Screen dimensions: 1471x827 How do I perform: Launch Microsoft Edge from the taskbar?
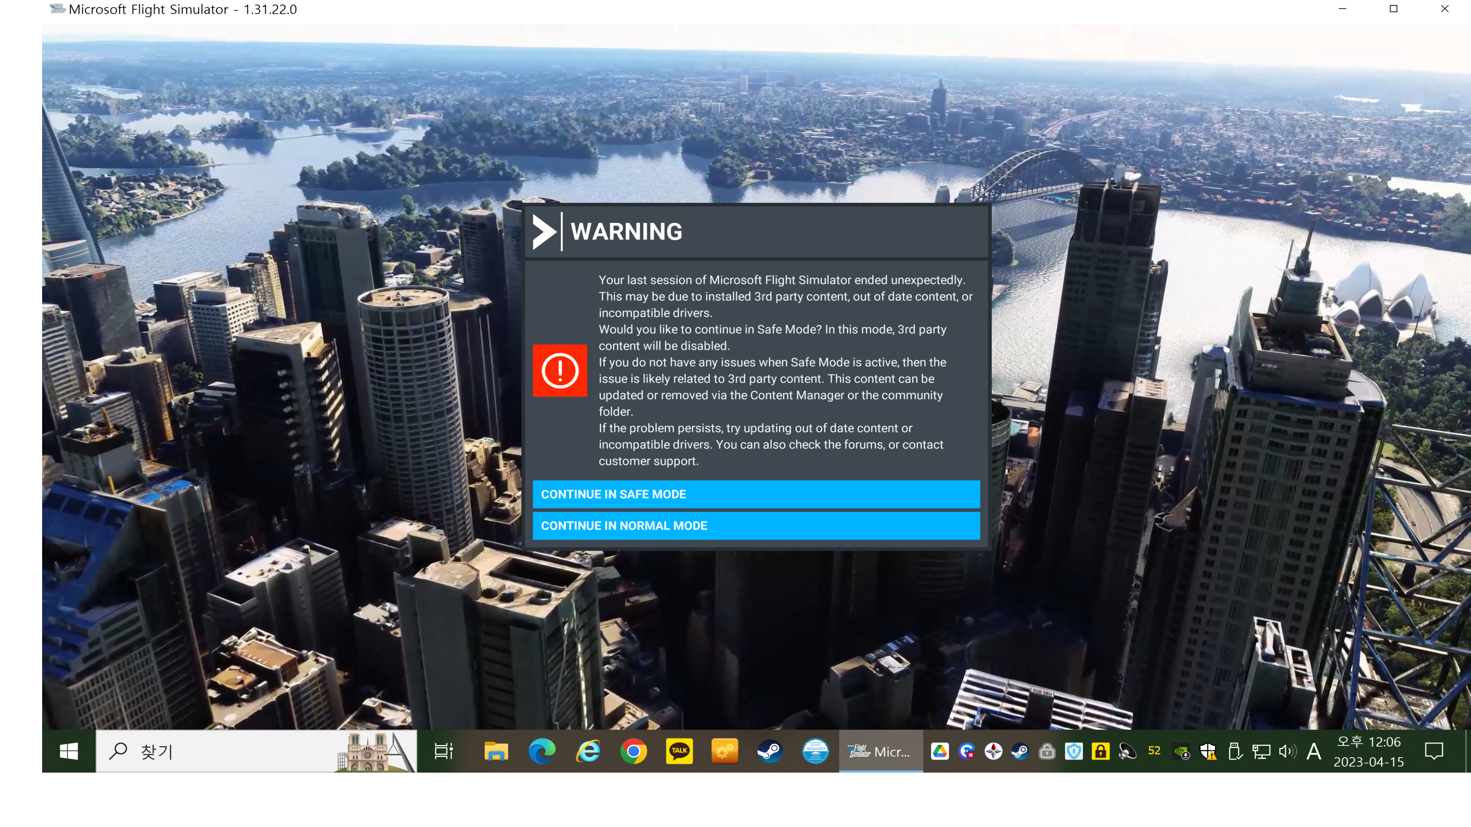pyautogui.click(x=541, y=751)
